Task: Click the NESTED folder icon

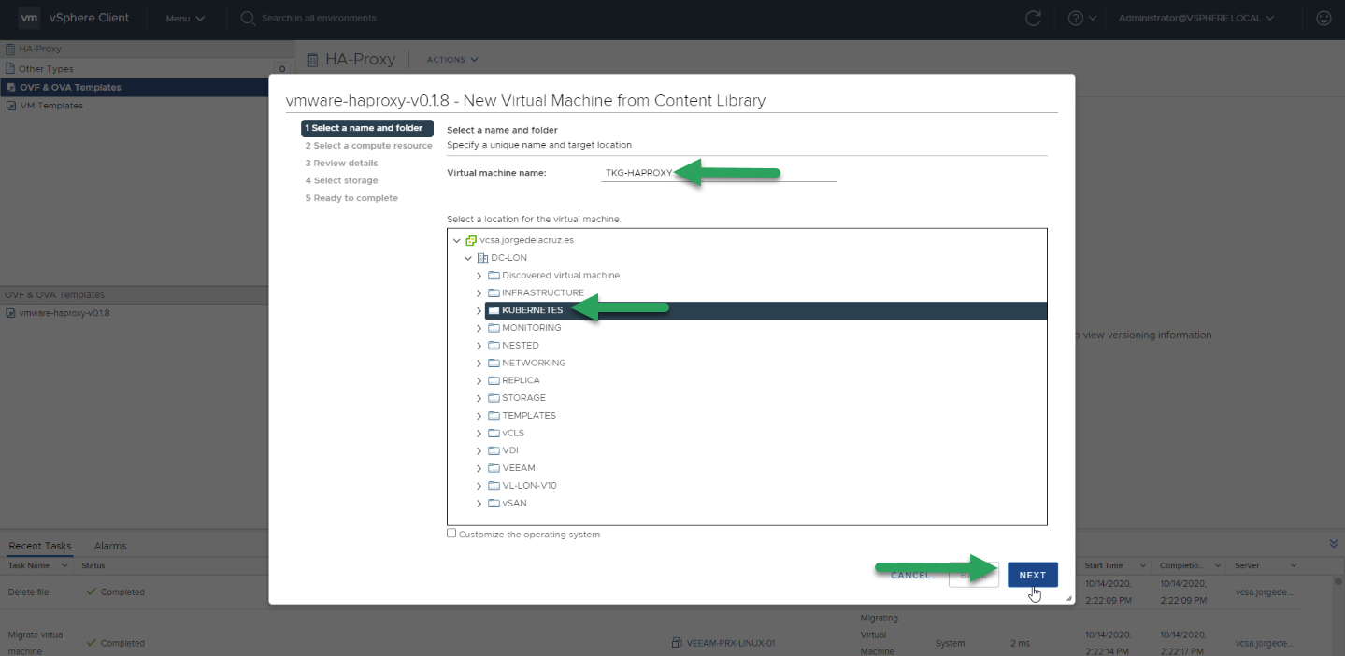Action: click(x=494, y=346)
